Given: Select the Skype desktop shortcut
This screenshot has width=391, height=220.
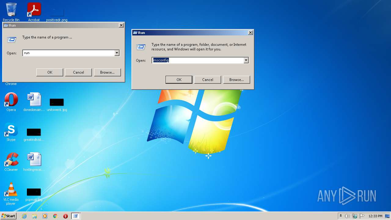Looking at the screenshot, I should pos(11,132).
